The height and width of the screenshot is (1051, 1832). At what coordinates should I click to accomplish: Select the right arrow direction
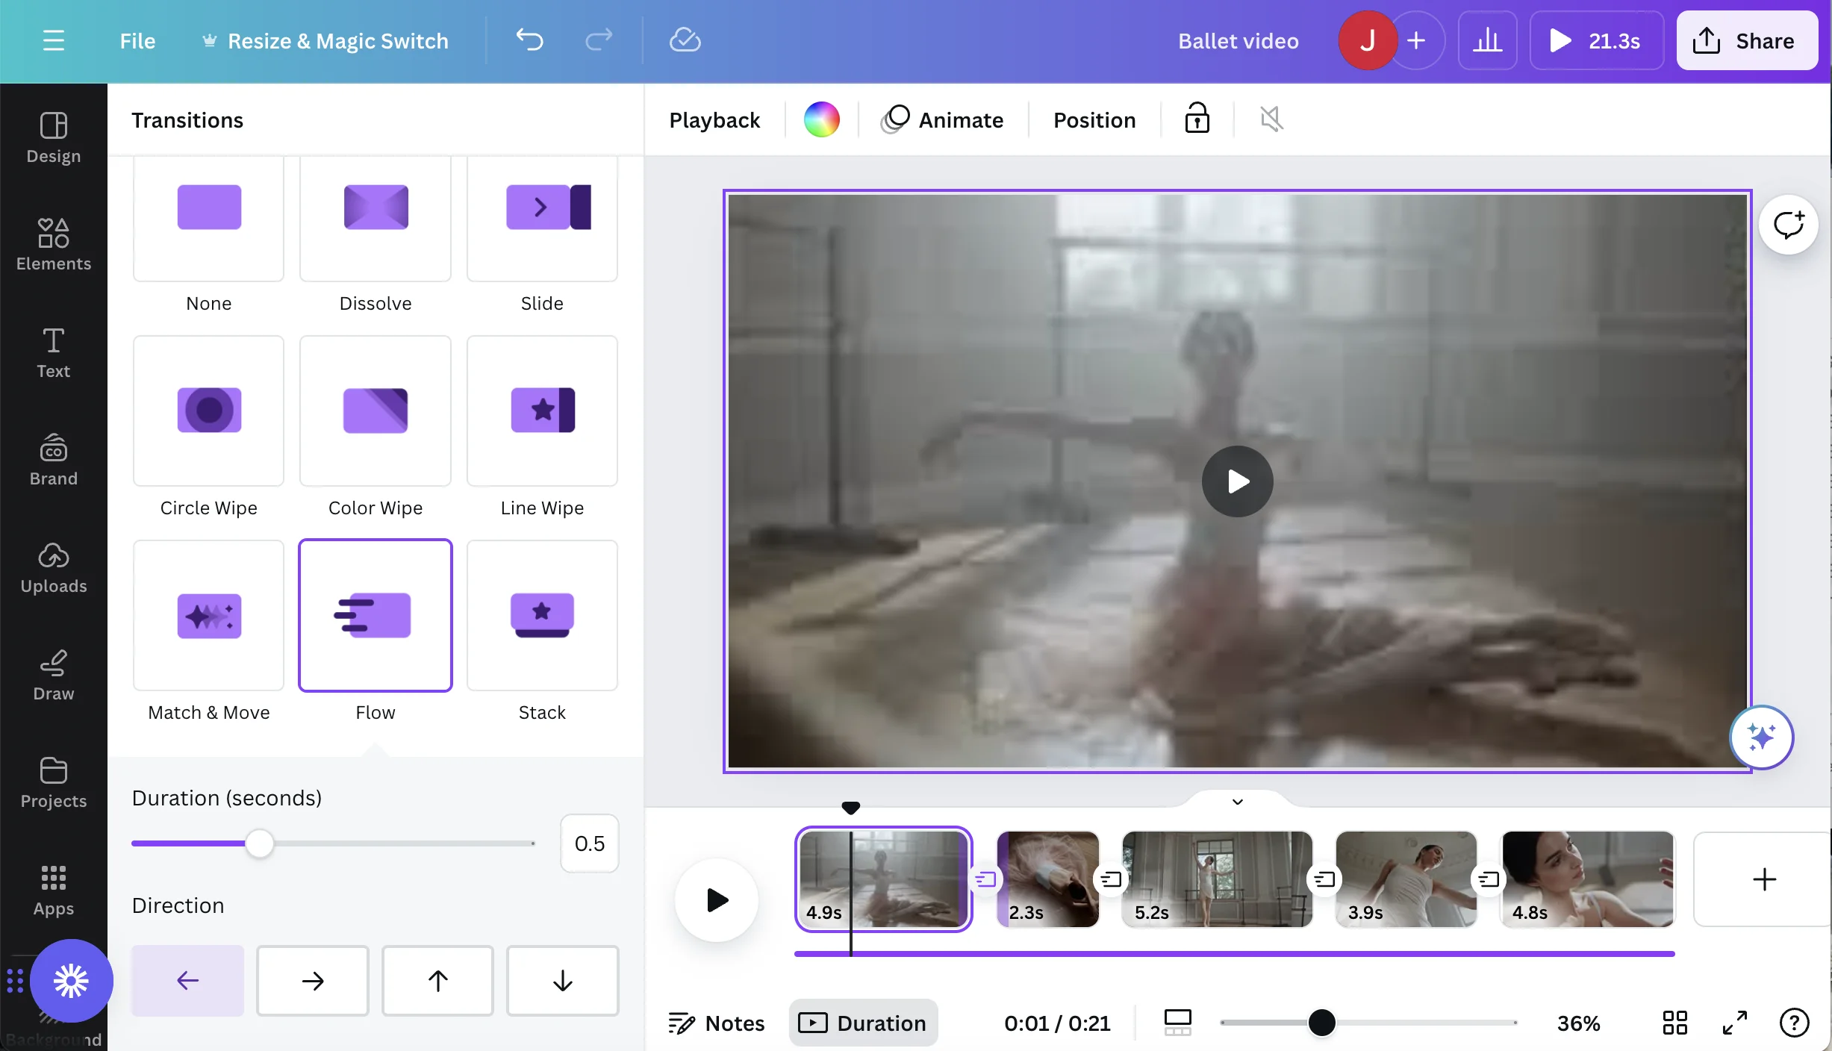[x=312, y=980]
